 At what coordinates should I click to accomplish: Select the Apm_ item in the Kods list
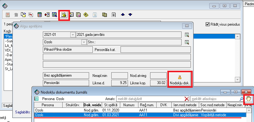(9, 59)
